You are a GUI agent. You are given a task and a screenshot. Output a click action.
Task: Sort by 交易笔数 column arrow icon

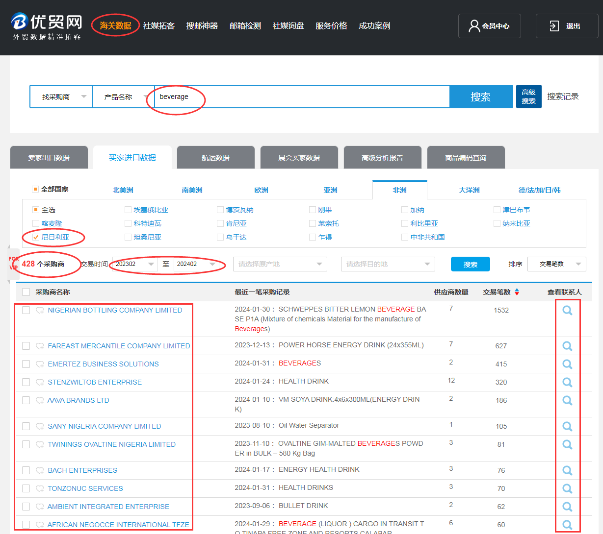(517, 292)
